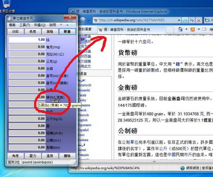This screenshot has height=177, width=213.
Task: Open the English language link
Action: pos(83,120)
